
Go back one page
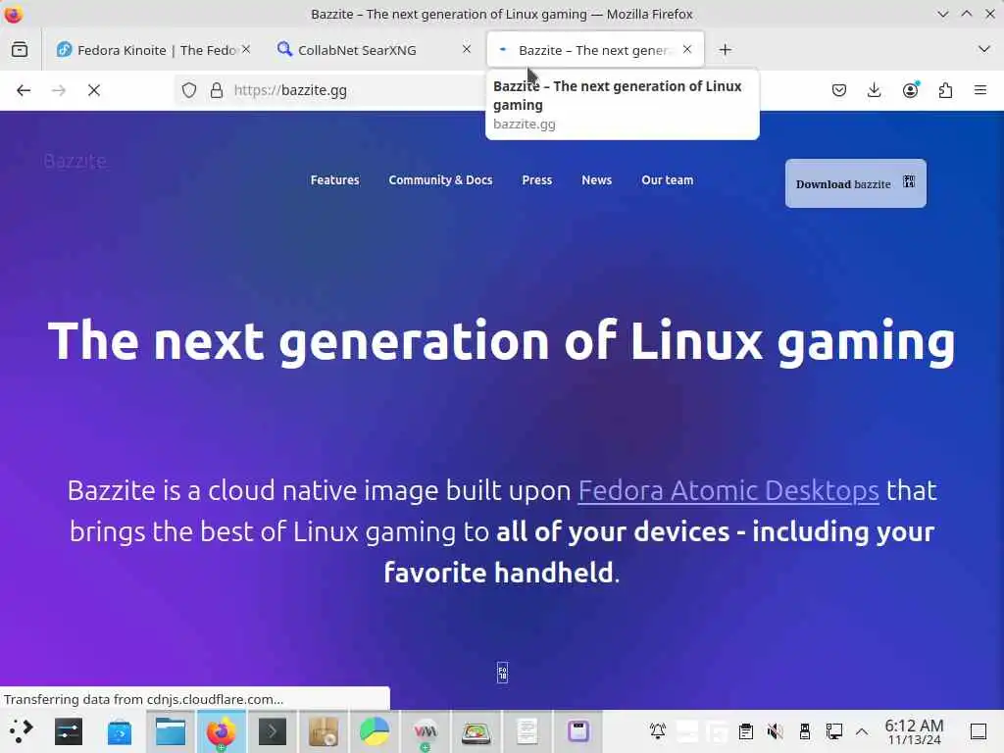[x=24, y=90]
